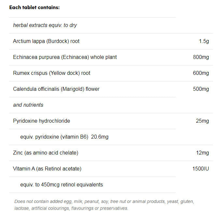Click the 'and nutrients' subheading

tap(28, 105)
